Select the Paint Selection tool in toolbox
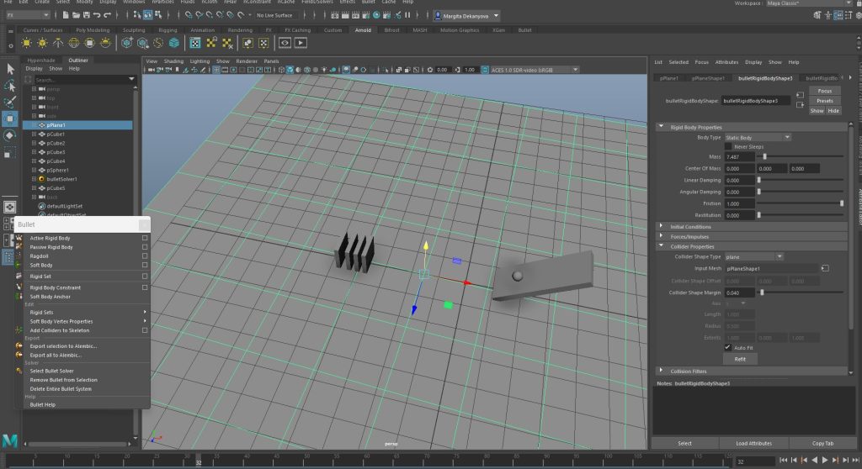This screenshot has height=469, width=862. click(x=10, y=103)
